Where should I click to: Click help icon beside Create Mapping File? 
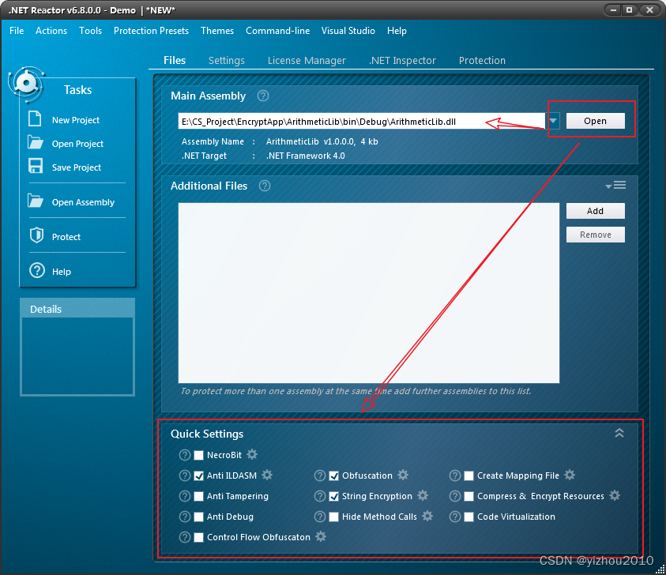coord(455,475)
